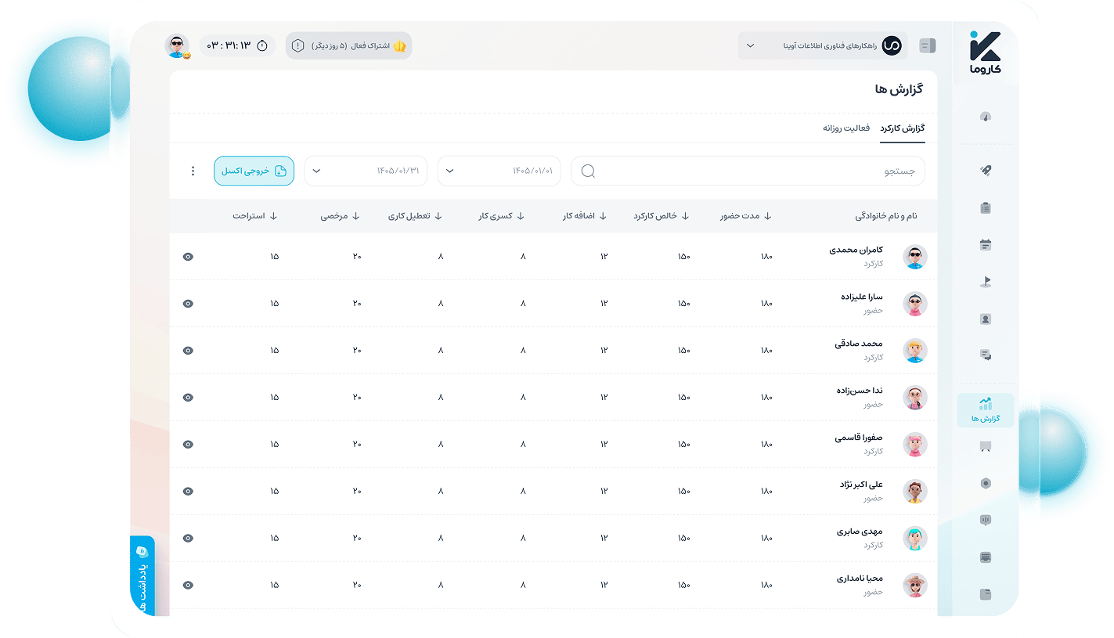Open the dashboard gauge icon in sidebar
This screenshot has width=1114, height=638.
click(x=986, y=117)
